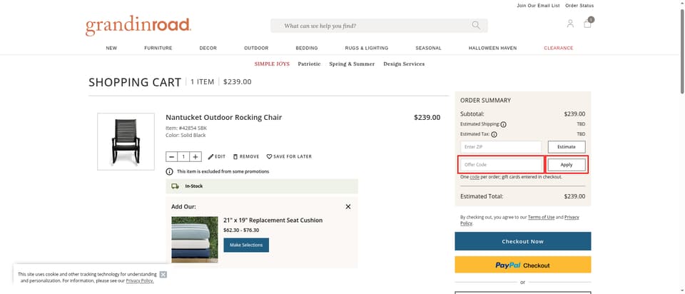Click info icon beside promotions exclusion note
Image resolution: width=685 pixels, height=294 pixels.
170,172
